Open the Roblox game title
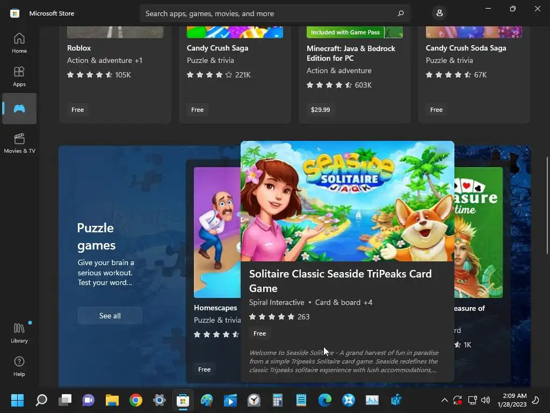This screenshot has width=550, height=413. (x=79, y=48)
